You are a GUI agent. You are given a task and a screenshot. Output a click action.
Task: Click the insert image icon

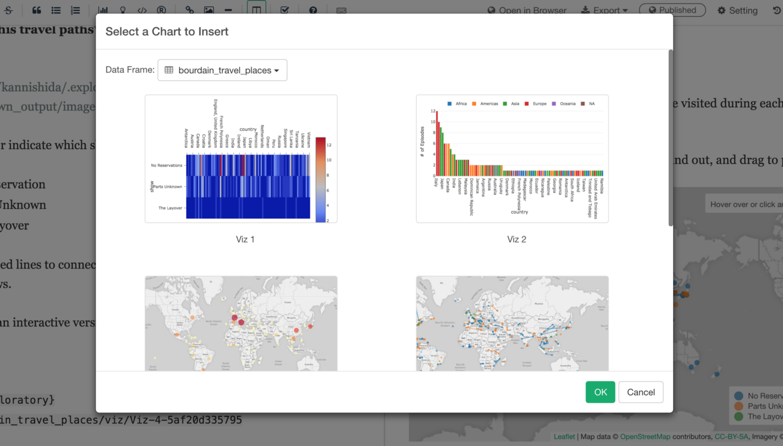point(209,10)
